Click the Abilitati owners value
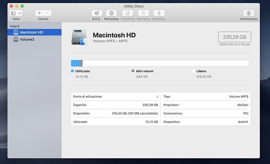 pos(243,105)
